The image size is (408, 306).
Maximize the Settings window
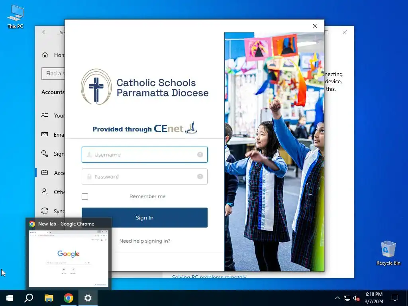[326, 32]
